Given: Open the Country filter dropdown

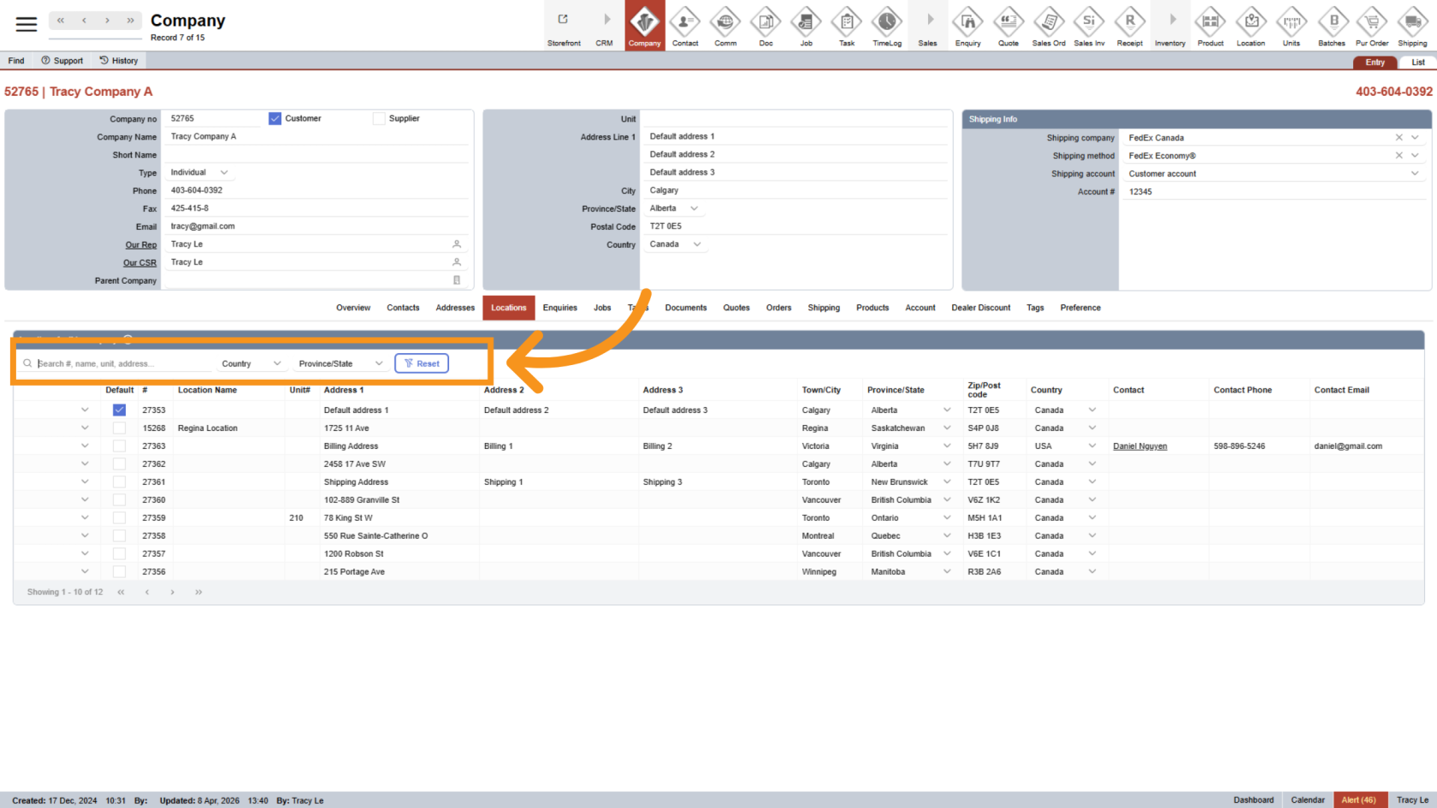Looking at the screenshot, I should (251, 363).
